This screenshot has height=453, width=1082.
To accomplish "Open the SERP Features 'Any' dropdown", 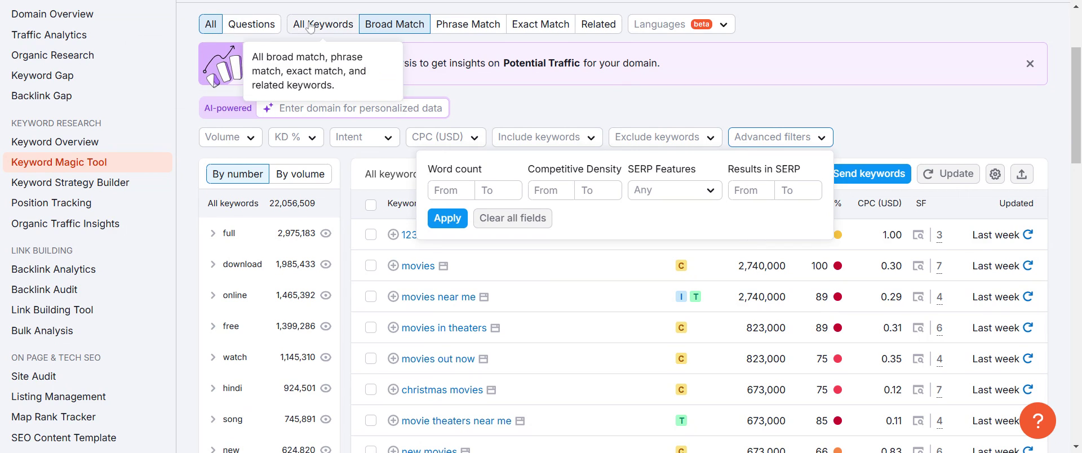I will tap(674, 190).
